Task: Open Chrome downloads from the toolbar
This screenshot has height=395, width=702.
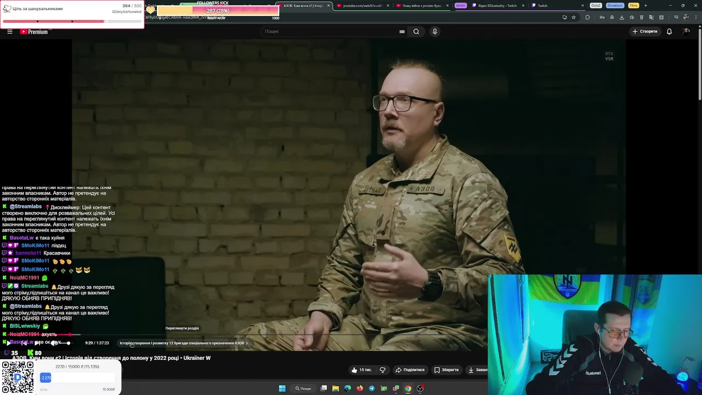Action: pyautogui.click(x=621, y=17)
